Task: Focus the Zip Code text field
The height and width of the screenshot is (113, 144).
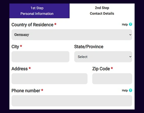Action: click(x=112, y=78)
